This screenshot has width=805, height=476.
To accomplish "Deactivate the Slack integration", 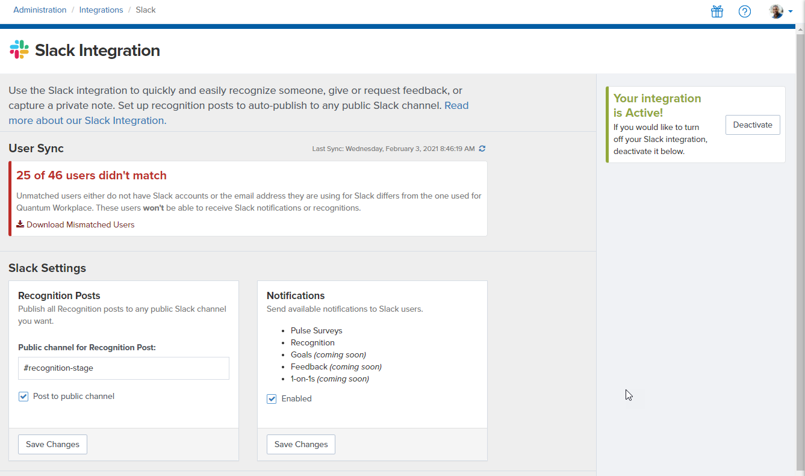I will pyautogui.click(x=753, y=125).
